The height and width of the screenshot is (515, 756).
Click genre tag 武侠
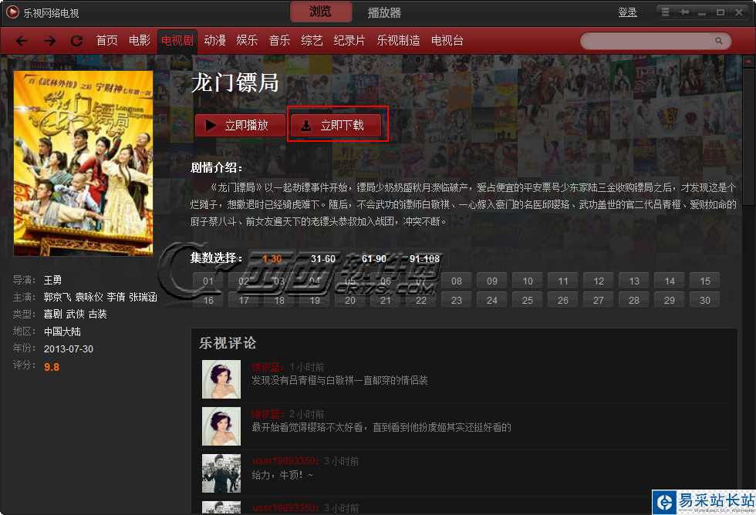click(x=75, y=314)
